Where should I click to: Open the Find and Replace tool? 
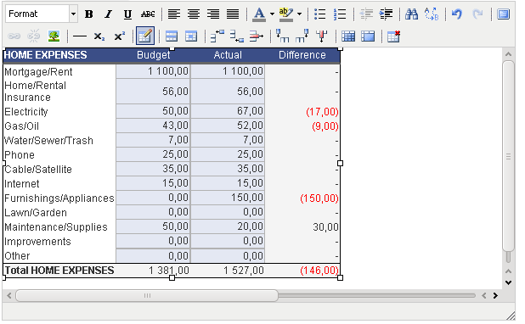tap(432, 14)
